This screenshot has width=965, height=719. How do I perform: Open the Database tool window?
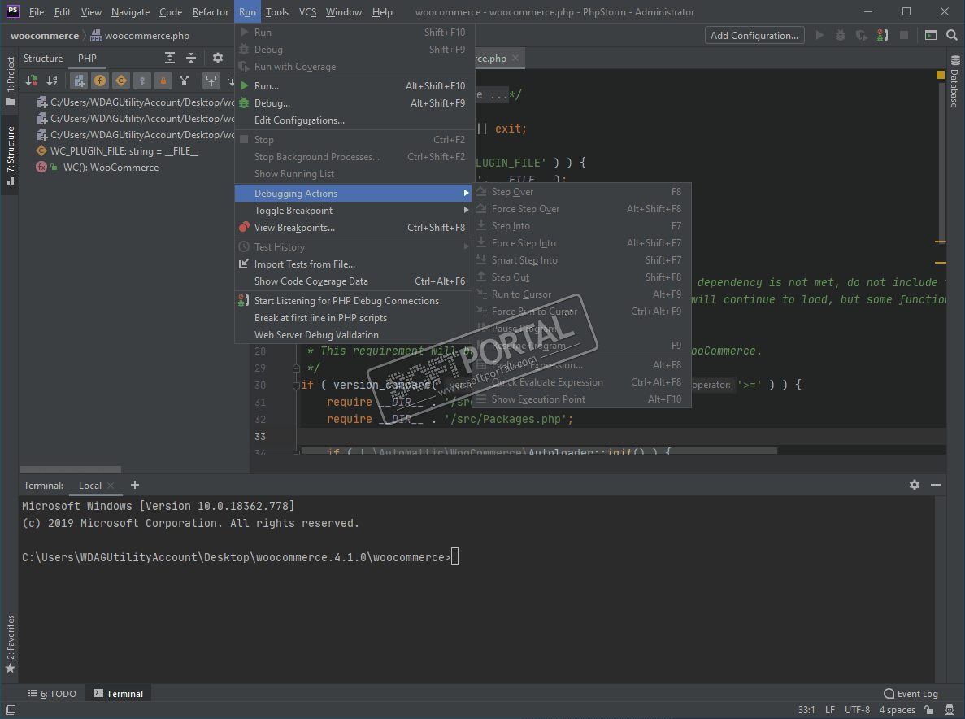[x=954, y=81]
